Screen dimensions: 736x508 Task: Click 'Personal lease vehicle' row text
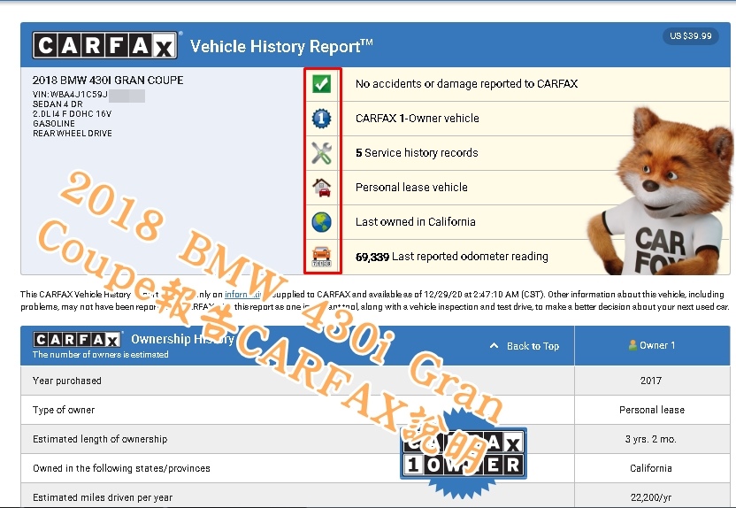point(411,188)
